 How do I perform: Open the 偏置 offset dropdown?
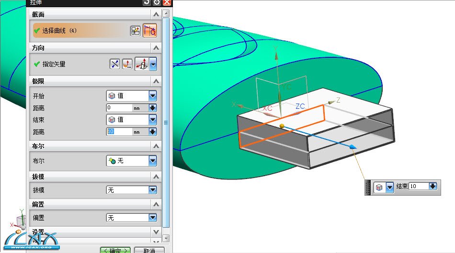point(152,218)
